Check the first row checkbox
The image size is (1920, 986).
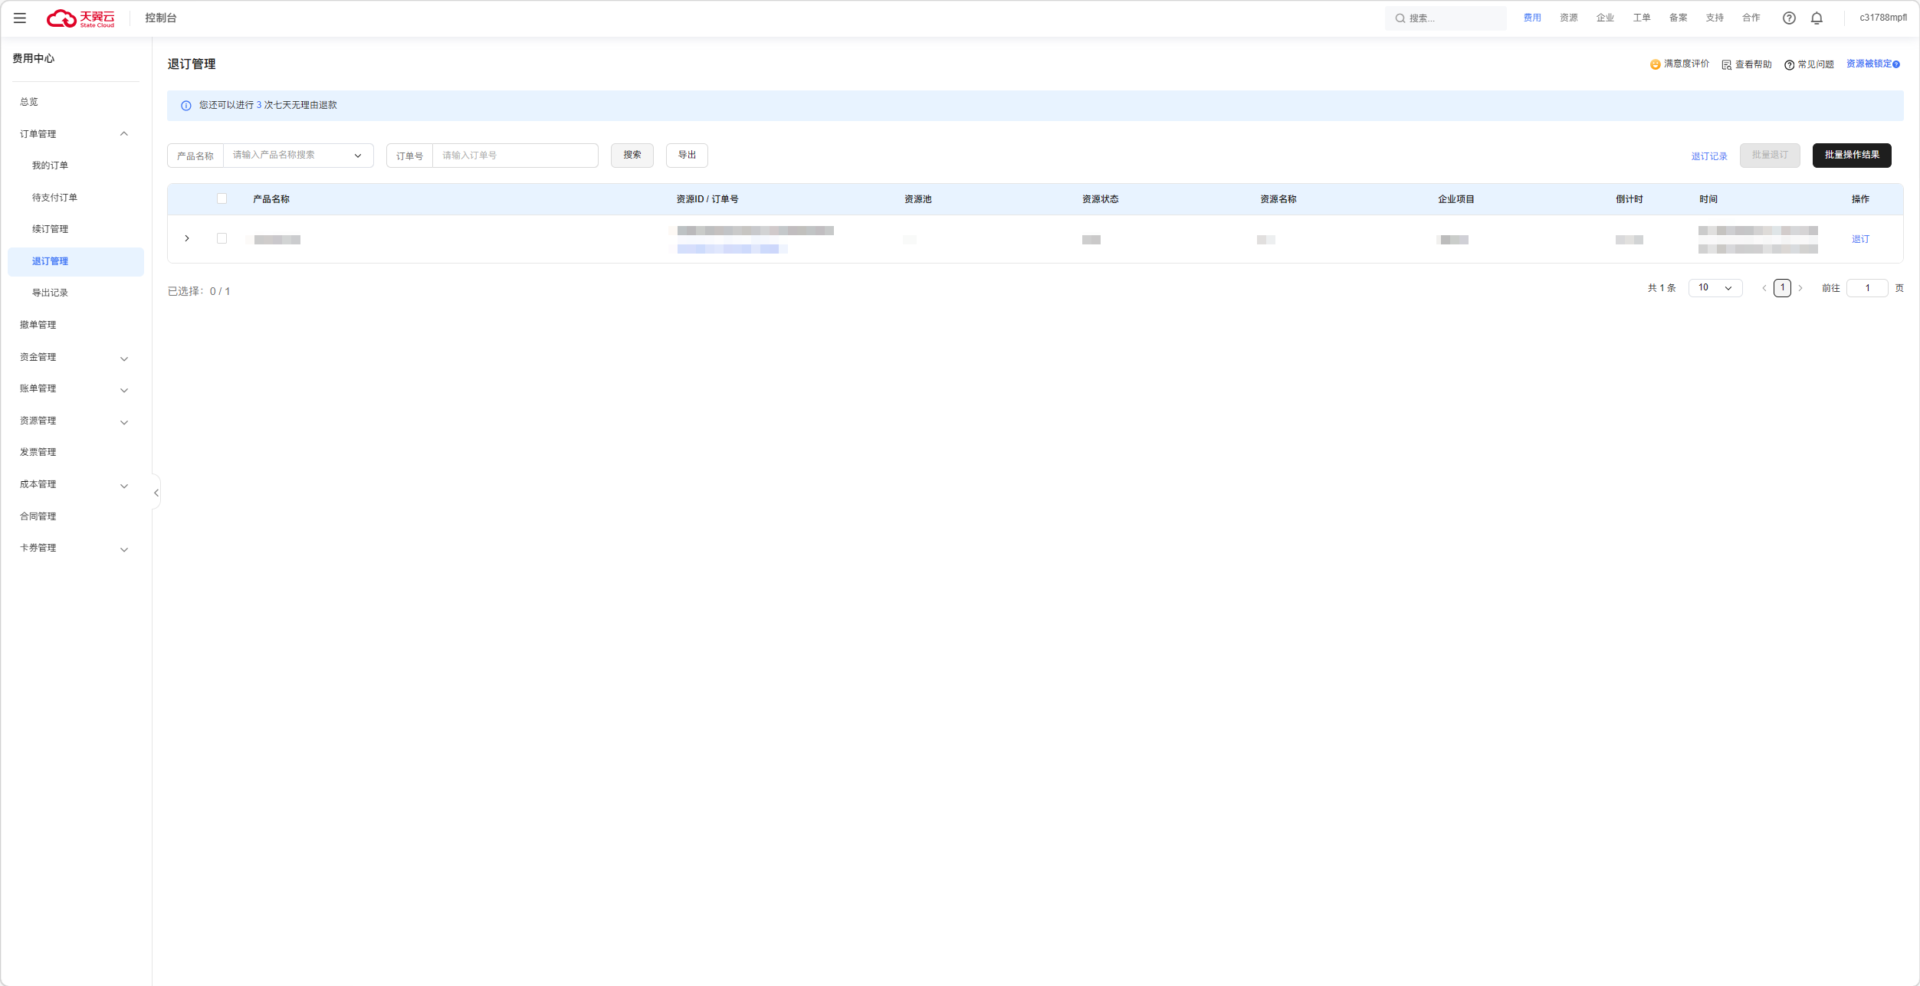222,239
